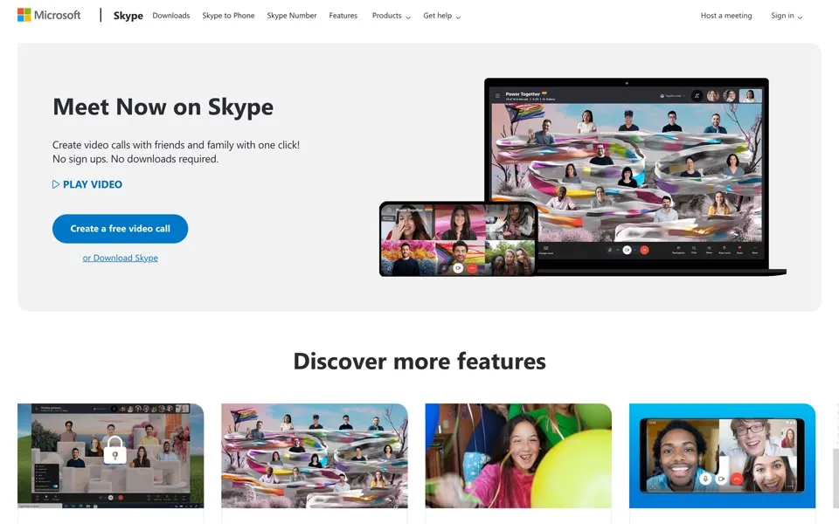The image size is (839, 524).
Task: Expand the Sign in dropdown
Action: [787, 16]
